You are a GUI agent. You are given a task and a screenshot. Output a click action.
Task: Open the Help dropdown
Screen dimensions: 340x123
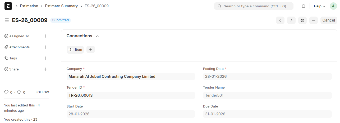tap(319, 6)
